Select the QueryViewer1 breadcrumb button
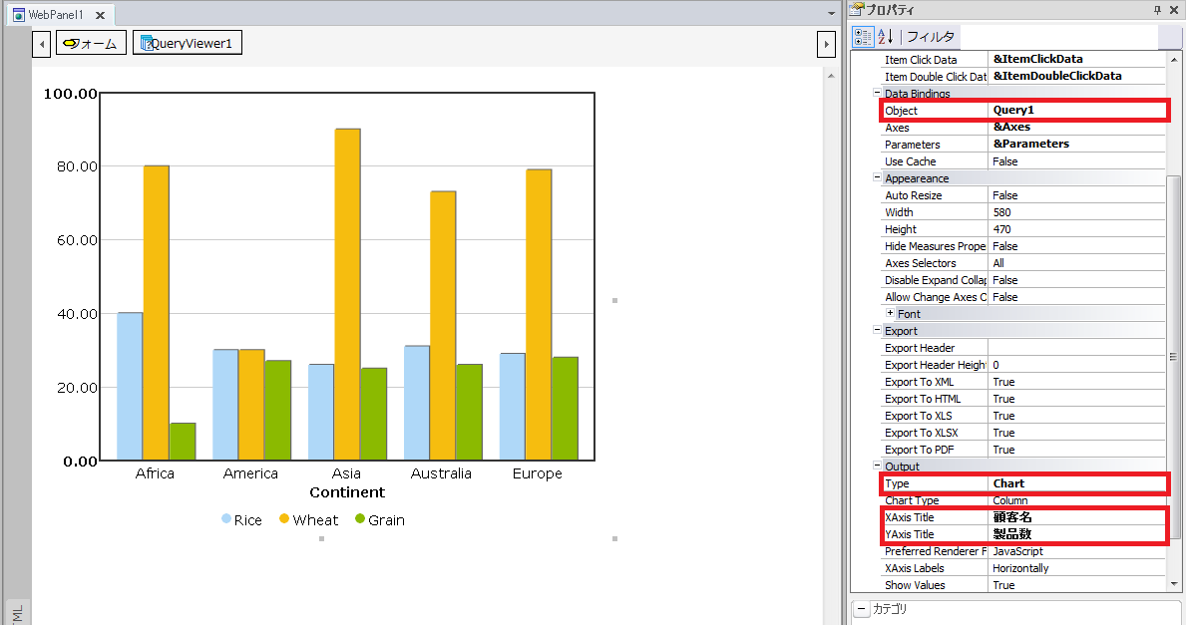 tap(188, 43)
